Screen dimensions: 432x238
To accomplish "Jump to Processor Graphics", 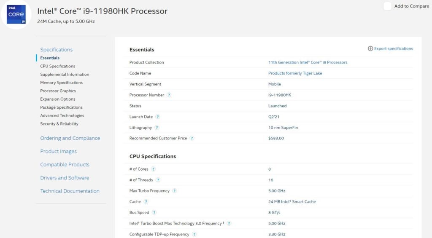I will pyautogui.click(x=58, y=91).
